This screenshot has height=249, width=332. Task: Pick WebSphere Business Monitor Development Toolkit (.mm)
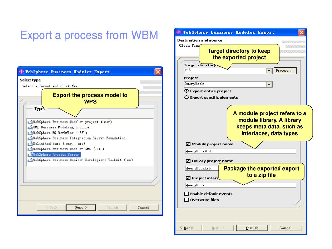click(x=80, y=160)
